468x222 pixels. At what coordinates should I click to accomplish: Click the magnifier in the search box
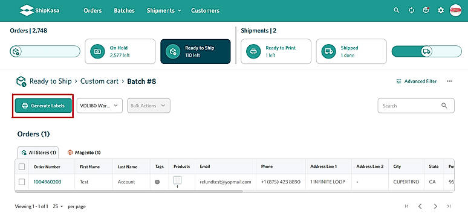444,106
